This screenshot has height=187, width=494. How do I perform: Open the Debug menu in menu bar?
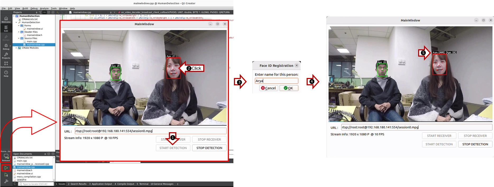34,8
